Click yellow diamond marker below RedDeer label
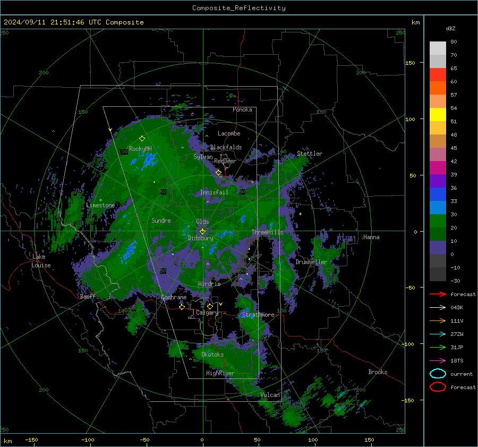Screen dimensions: 478x447 tap(218, 173)
